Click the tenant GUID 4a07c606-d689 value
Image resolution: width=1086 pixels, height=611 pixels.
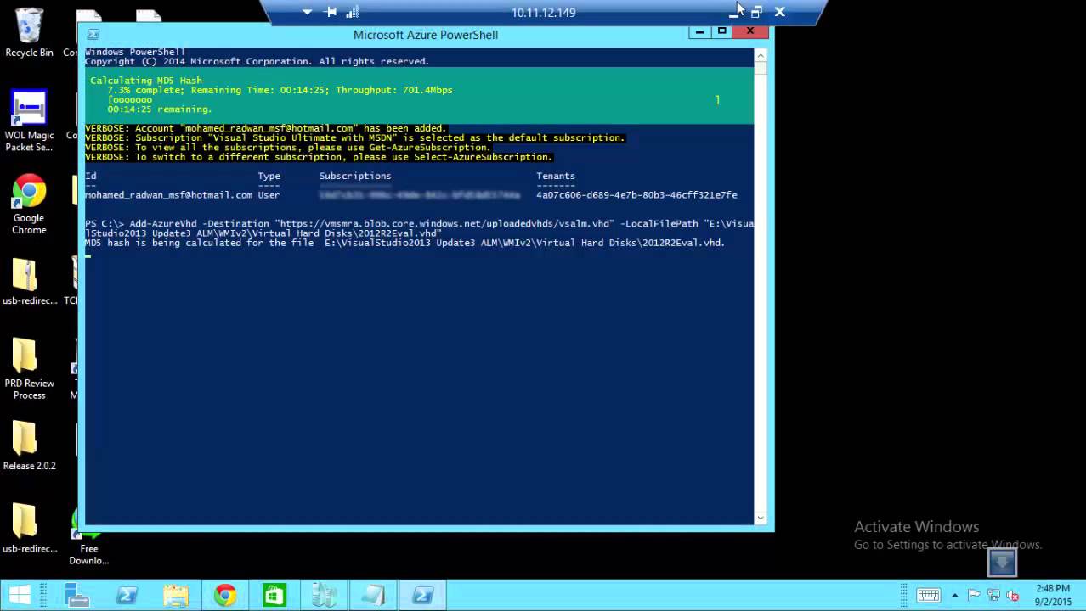coord(636,195)
